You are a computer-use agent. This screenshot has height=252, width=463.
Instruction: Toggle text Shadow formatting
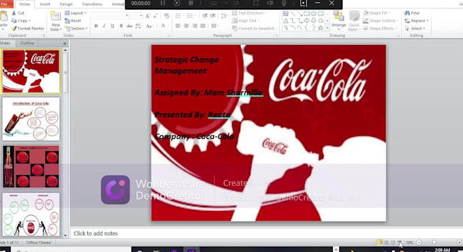coord(121,26)
